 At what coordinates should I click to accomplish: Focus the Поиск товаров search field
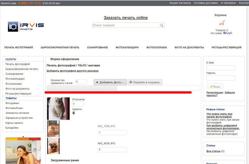[x=126, y=25]
